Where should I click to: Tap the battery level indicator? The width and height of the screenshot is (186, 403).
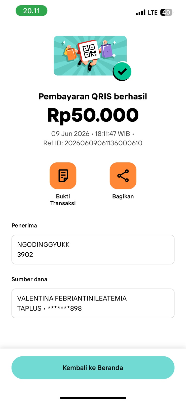click(167, 12)
